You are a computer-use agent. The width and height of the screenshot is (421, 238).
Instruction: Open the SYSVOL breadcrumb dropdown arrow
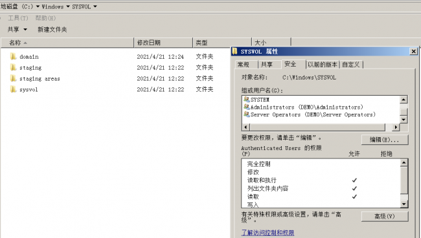(x=95, y=6)
